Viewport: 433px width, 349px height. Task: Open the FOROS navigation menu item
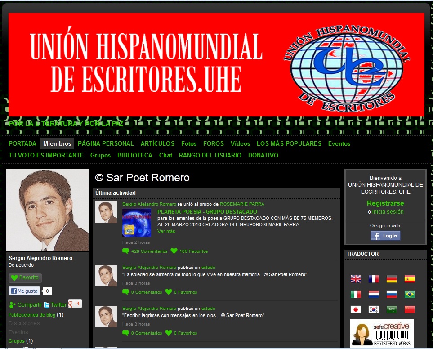point(213,144)
